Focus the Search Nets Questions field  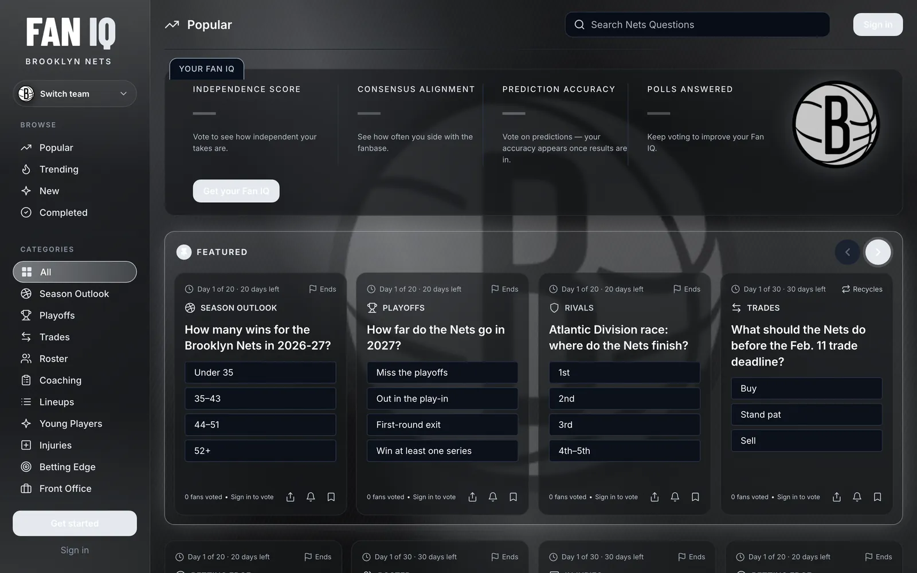tap(697, 25)
